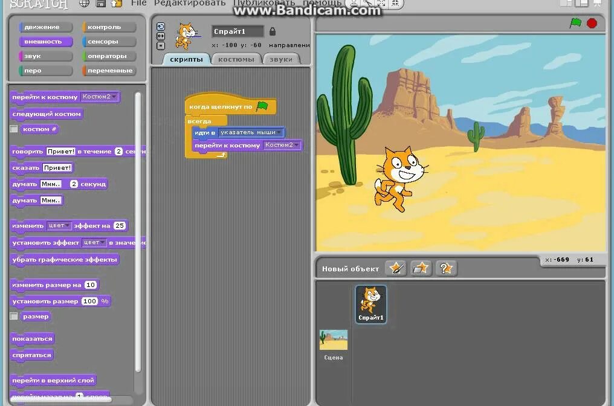614x406 pixels.
Task: Click the blocks palette vertical scrollbar
Action: click(x=138, y=231)
